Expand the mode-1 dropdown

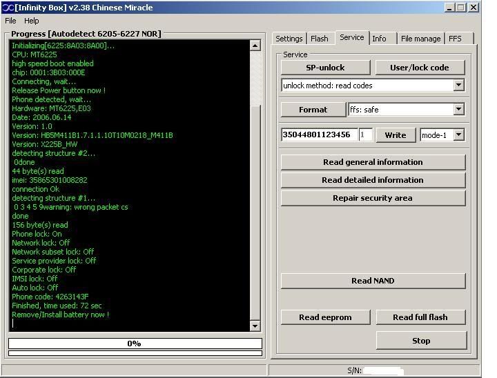click(x=458, y=135)
